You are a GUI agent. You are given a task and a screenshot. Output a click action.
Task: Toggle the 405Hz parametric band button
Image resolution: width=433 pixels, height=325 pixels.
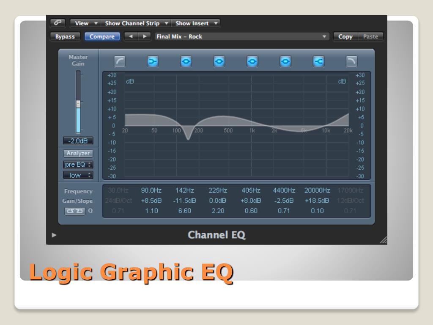click(252, 61)
